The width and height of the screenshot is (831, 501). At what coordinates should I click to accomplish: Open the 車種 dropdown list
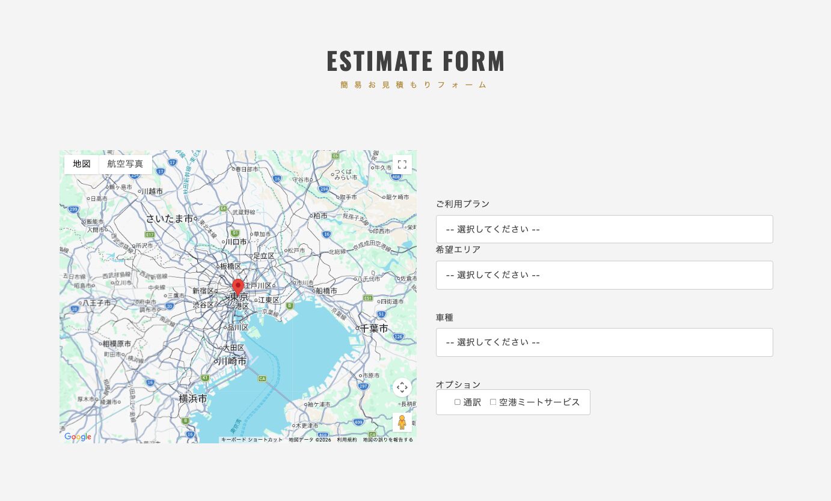tap(604, 342)
